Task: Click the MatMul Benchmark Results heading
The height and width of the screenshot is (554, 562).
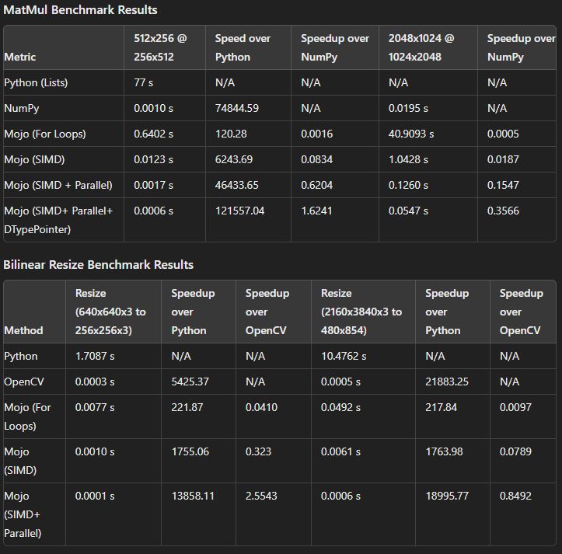Action: click(80, 10)
